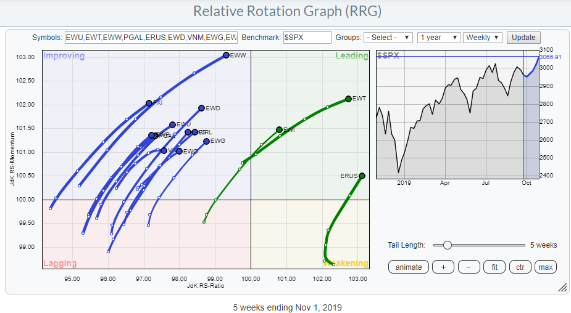Open the Groups select dropdown
571x313 pixels.
(388, 38)
